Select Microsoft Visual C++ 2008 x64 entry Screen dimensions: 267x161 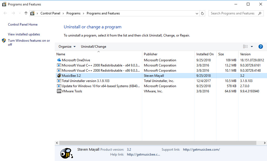point(101,65)
